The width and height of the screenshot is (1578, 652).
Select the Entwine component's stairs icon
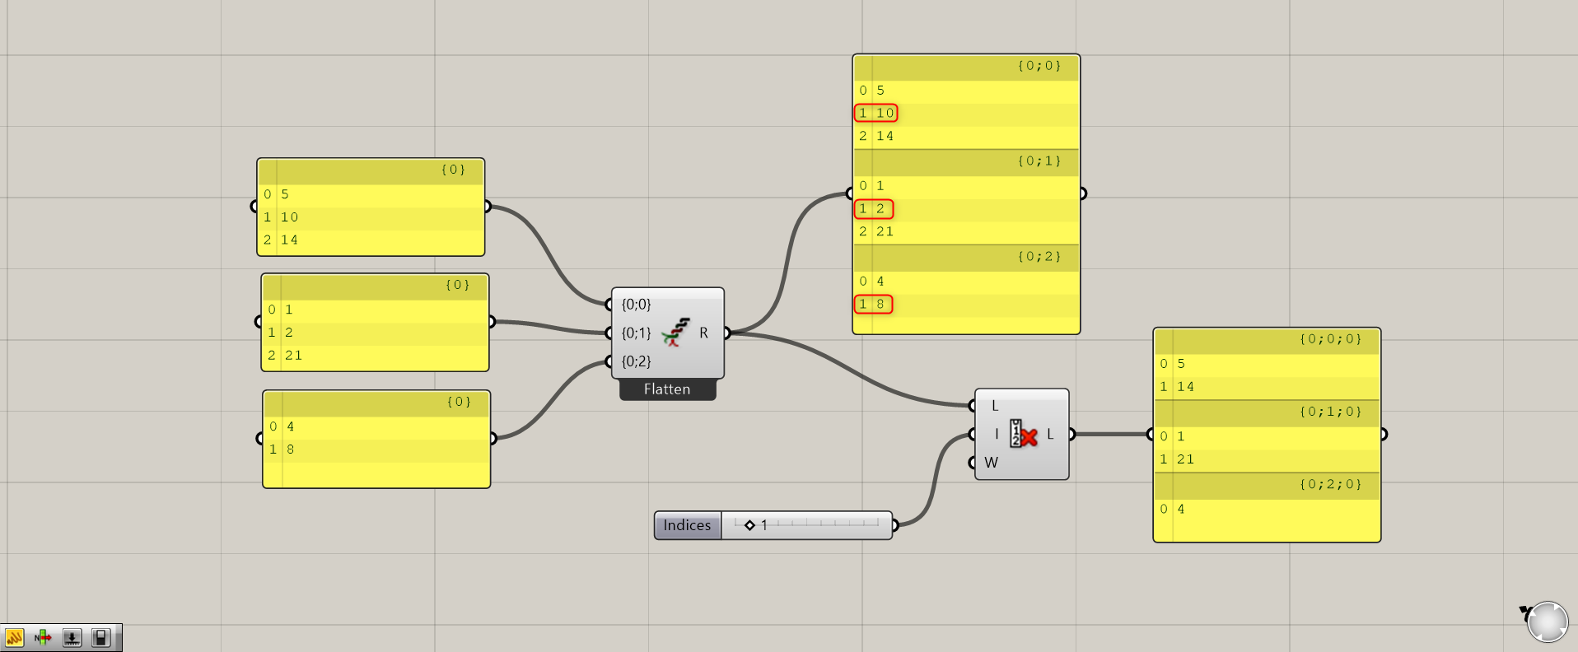click(676, 332)
